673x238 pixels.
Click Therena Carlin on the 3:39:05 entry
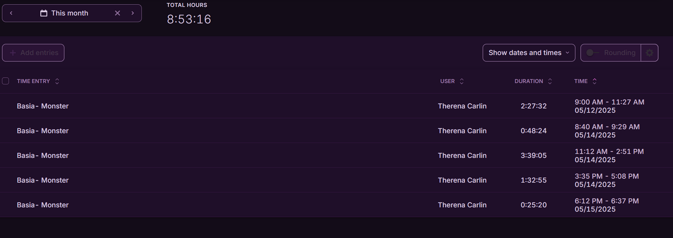pos(462,156)
